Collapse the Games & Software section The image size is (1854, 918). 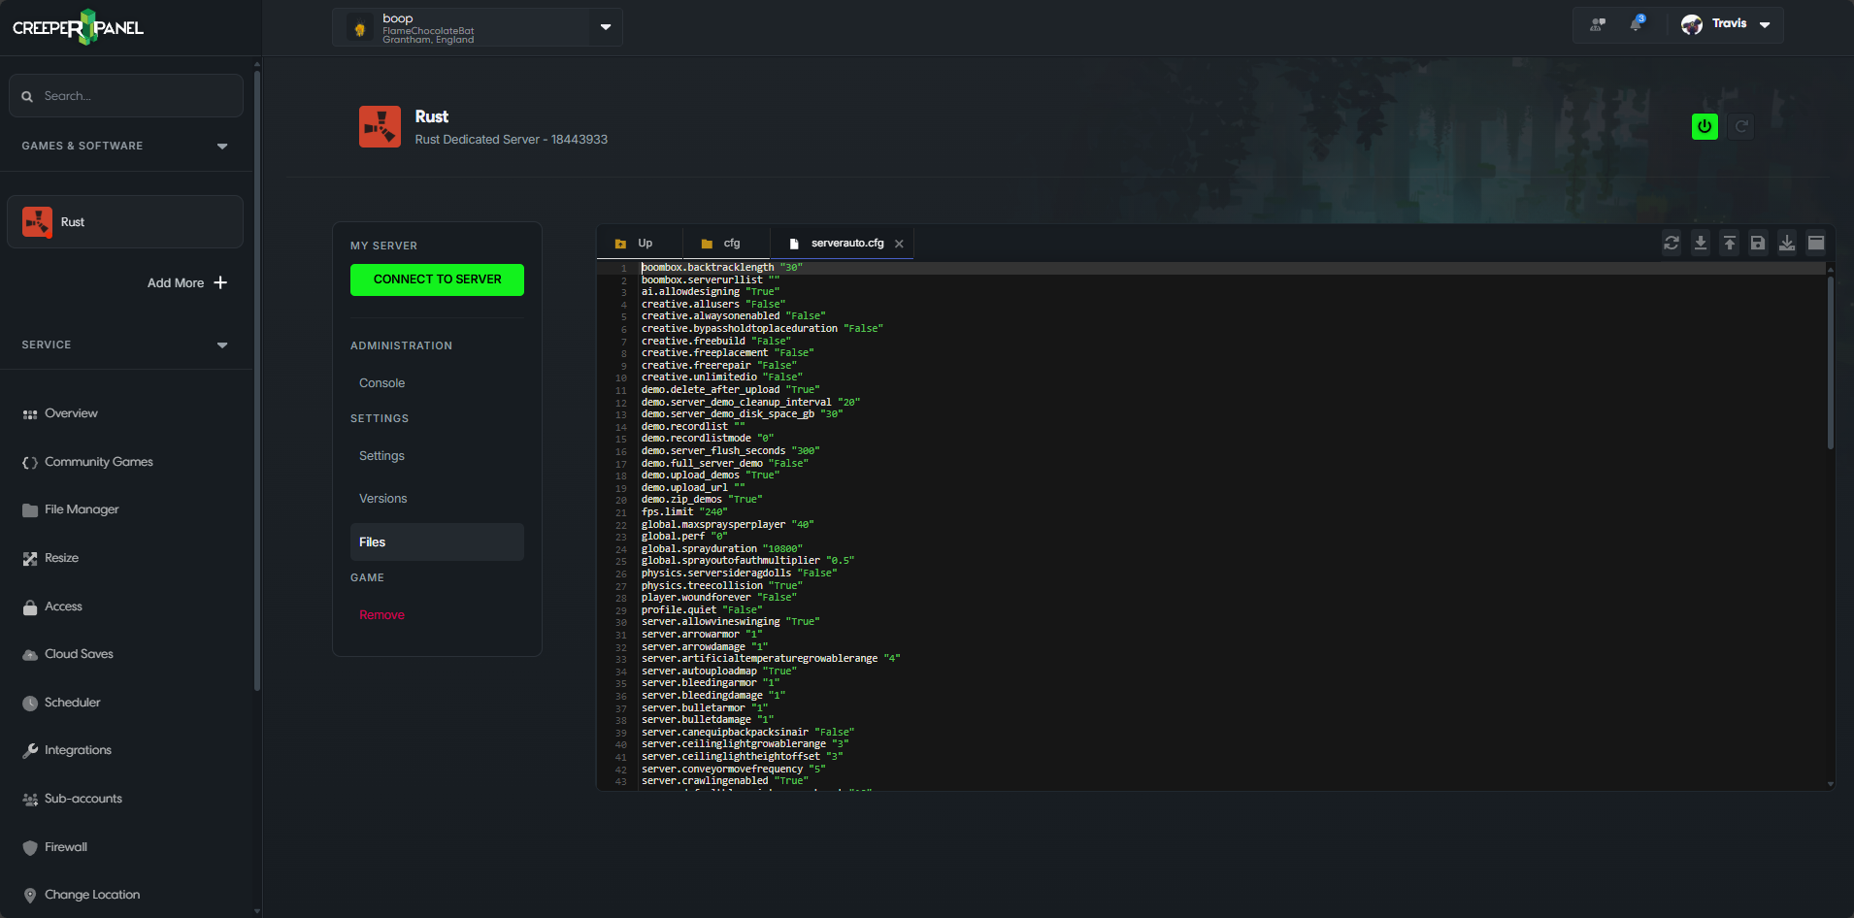[221, 146]
